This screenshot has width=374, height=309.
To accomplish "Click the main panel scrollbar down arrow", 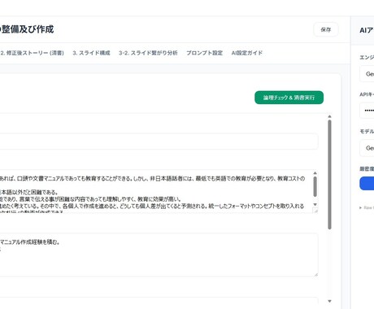I will pyautogui.click(x=329, y=301).
